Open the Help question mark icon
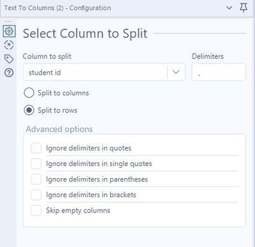 tap(9, 73)
